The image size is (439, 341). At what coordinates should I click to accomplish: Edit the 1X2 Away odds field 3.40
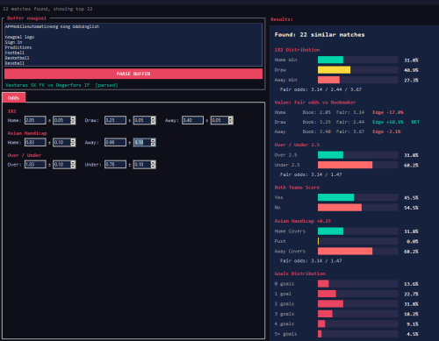pyautogui.click(x=192, y=120)
